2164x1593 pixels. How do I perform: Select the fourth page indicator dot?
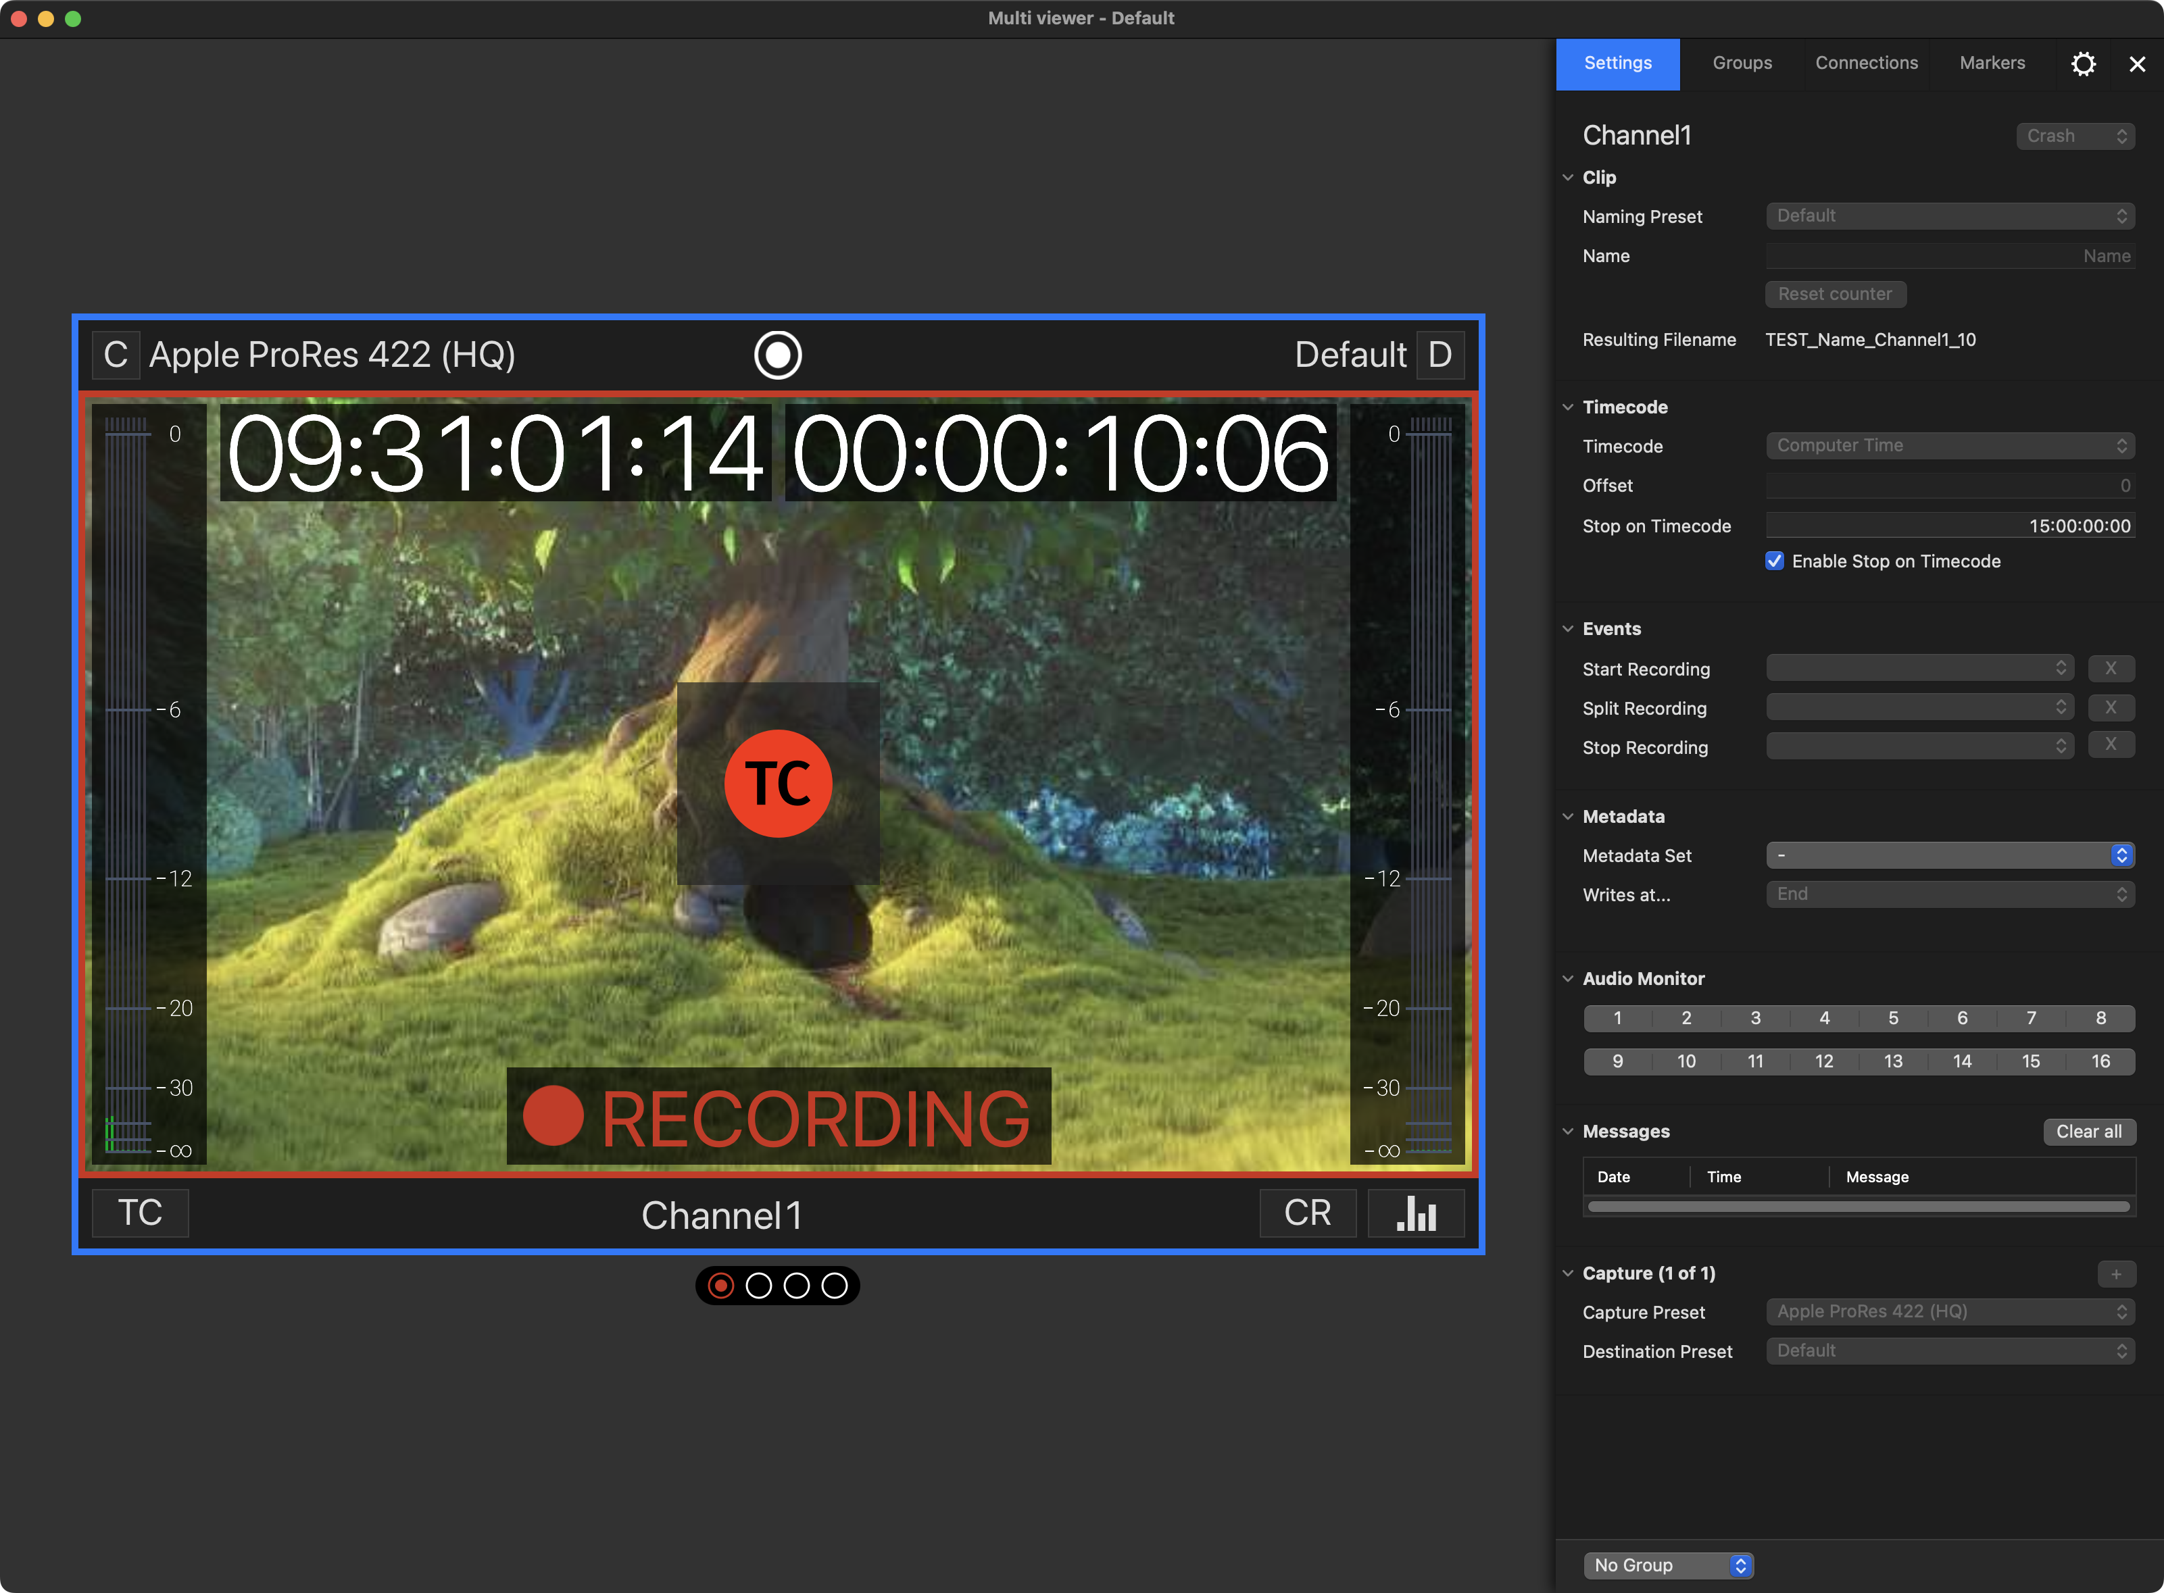pyautogui.click(x=835, y=1286)
